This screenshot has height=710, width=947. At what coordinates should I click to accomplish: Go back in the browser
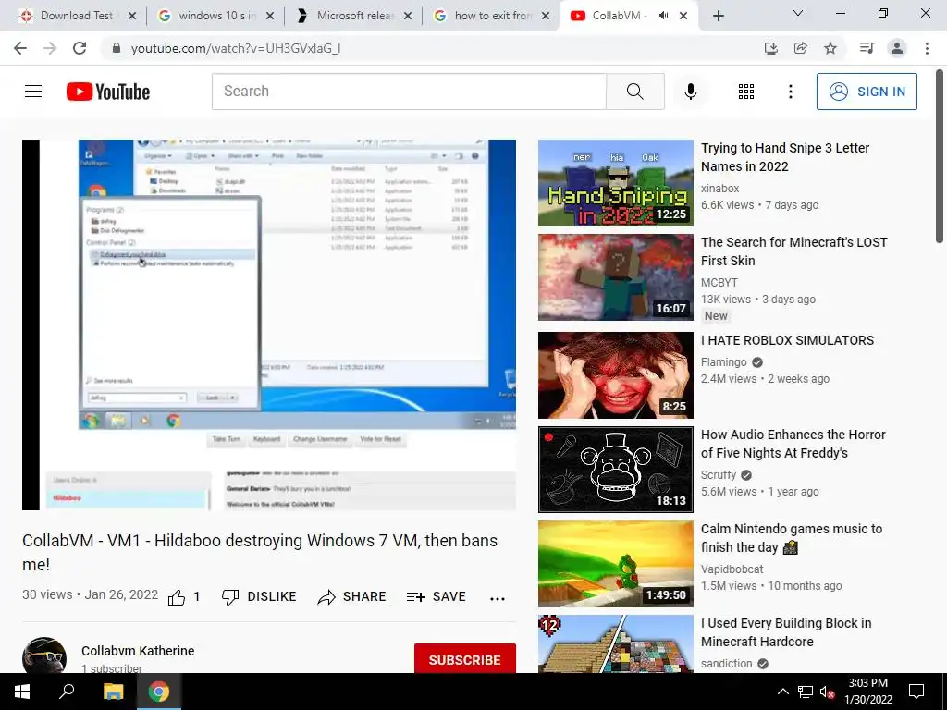click(x=20, y=48)
